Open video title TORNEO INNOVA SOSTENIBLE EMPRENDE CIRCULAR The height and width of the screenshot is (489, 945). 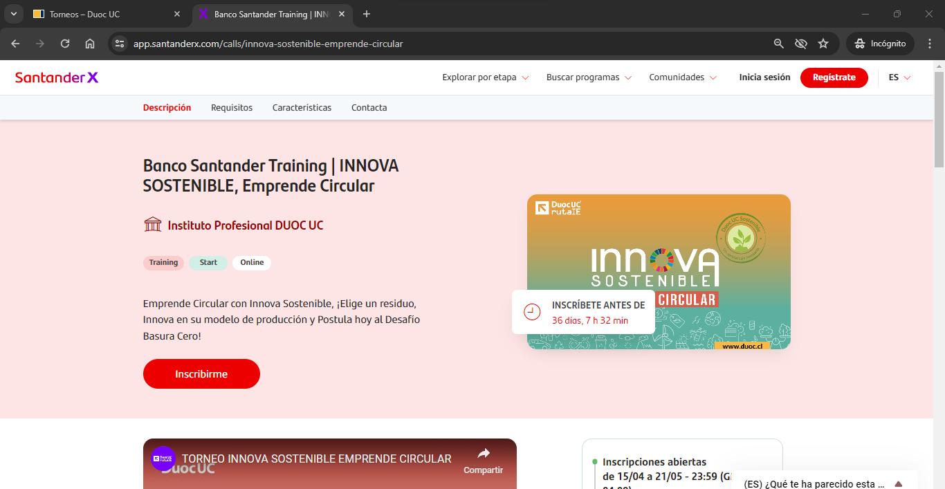tap(317, 459)
